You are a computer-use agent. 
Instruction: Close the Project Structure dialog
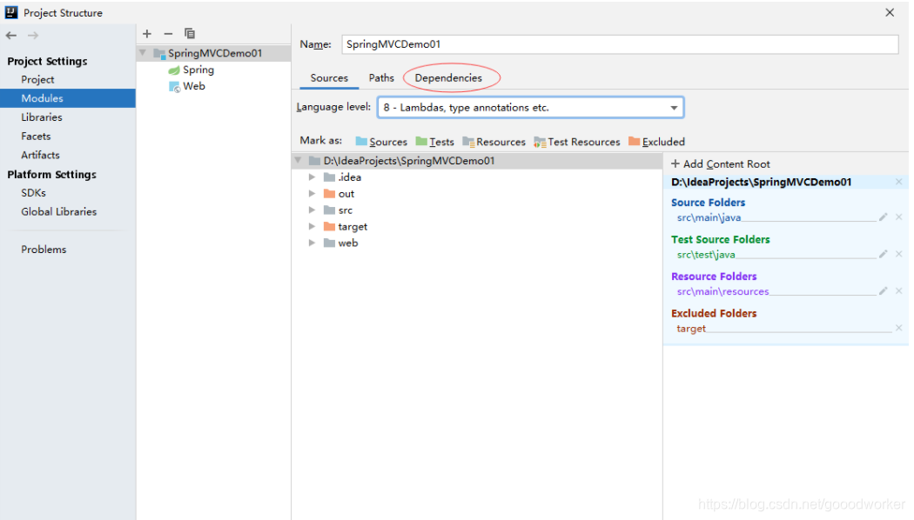tap(890, 12)
